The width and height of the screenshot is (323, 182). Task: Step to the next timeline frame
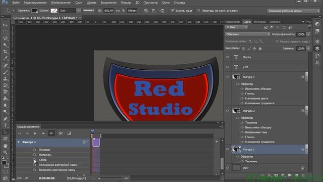(43, 133)
